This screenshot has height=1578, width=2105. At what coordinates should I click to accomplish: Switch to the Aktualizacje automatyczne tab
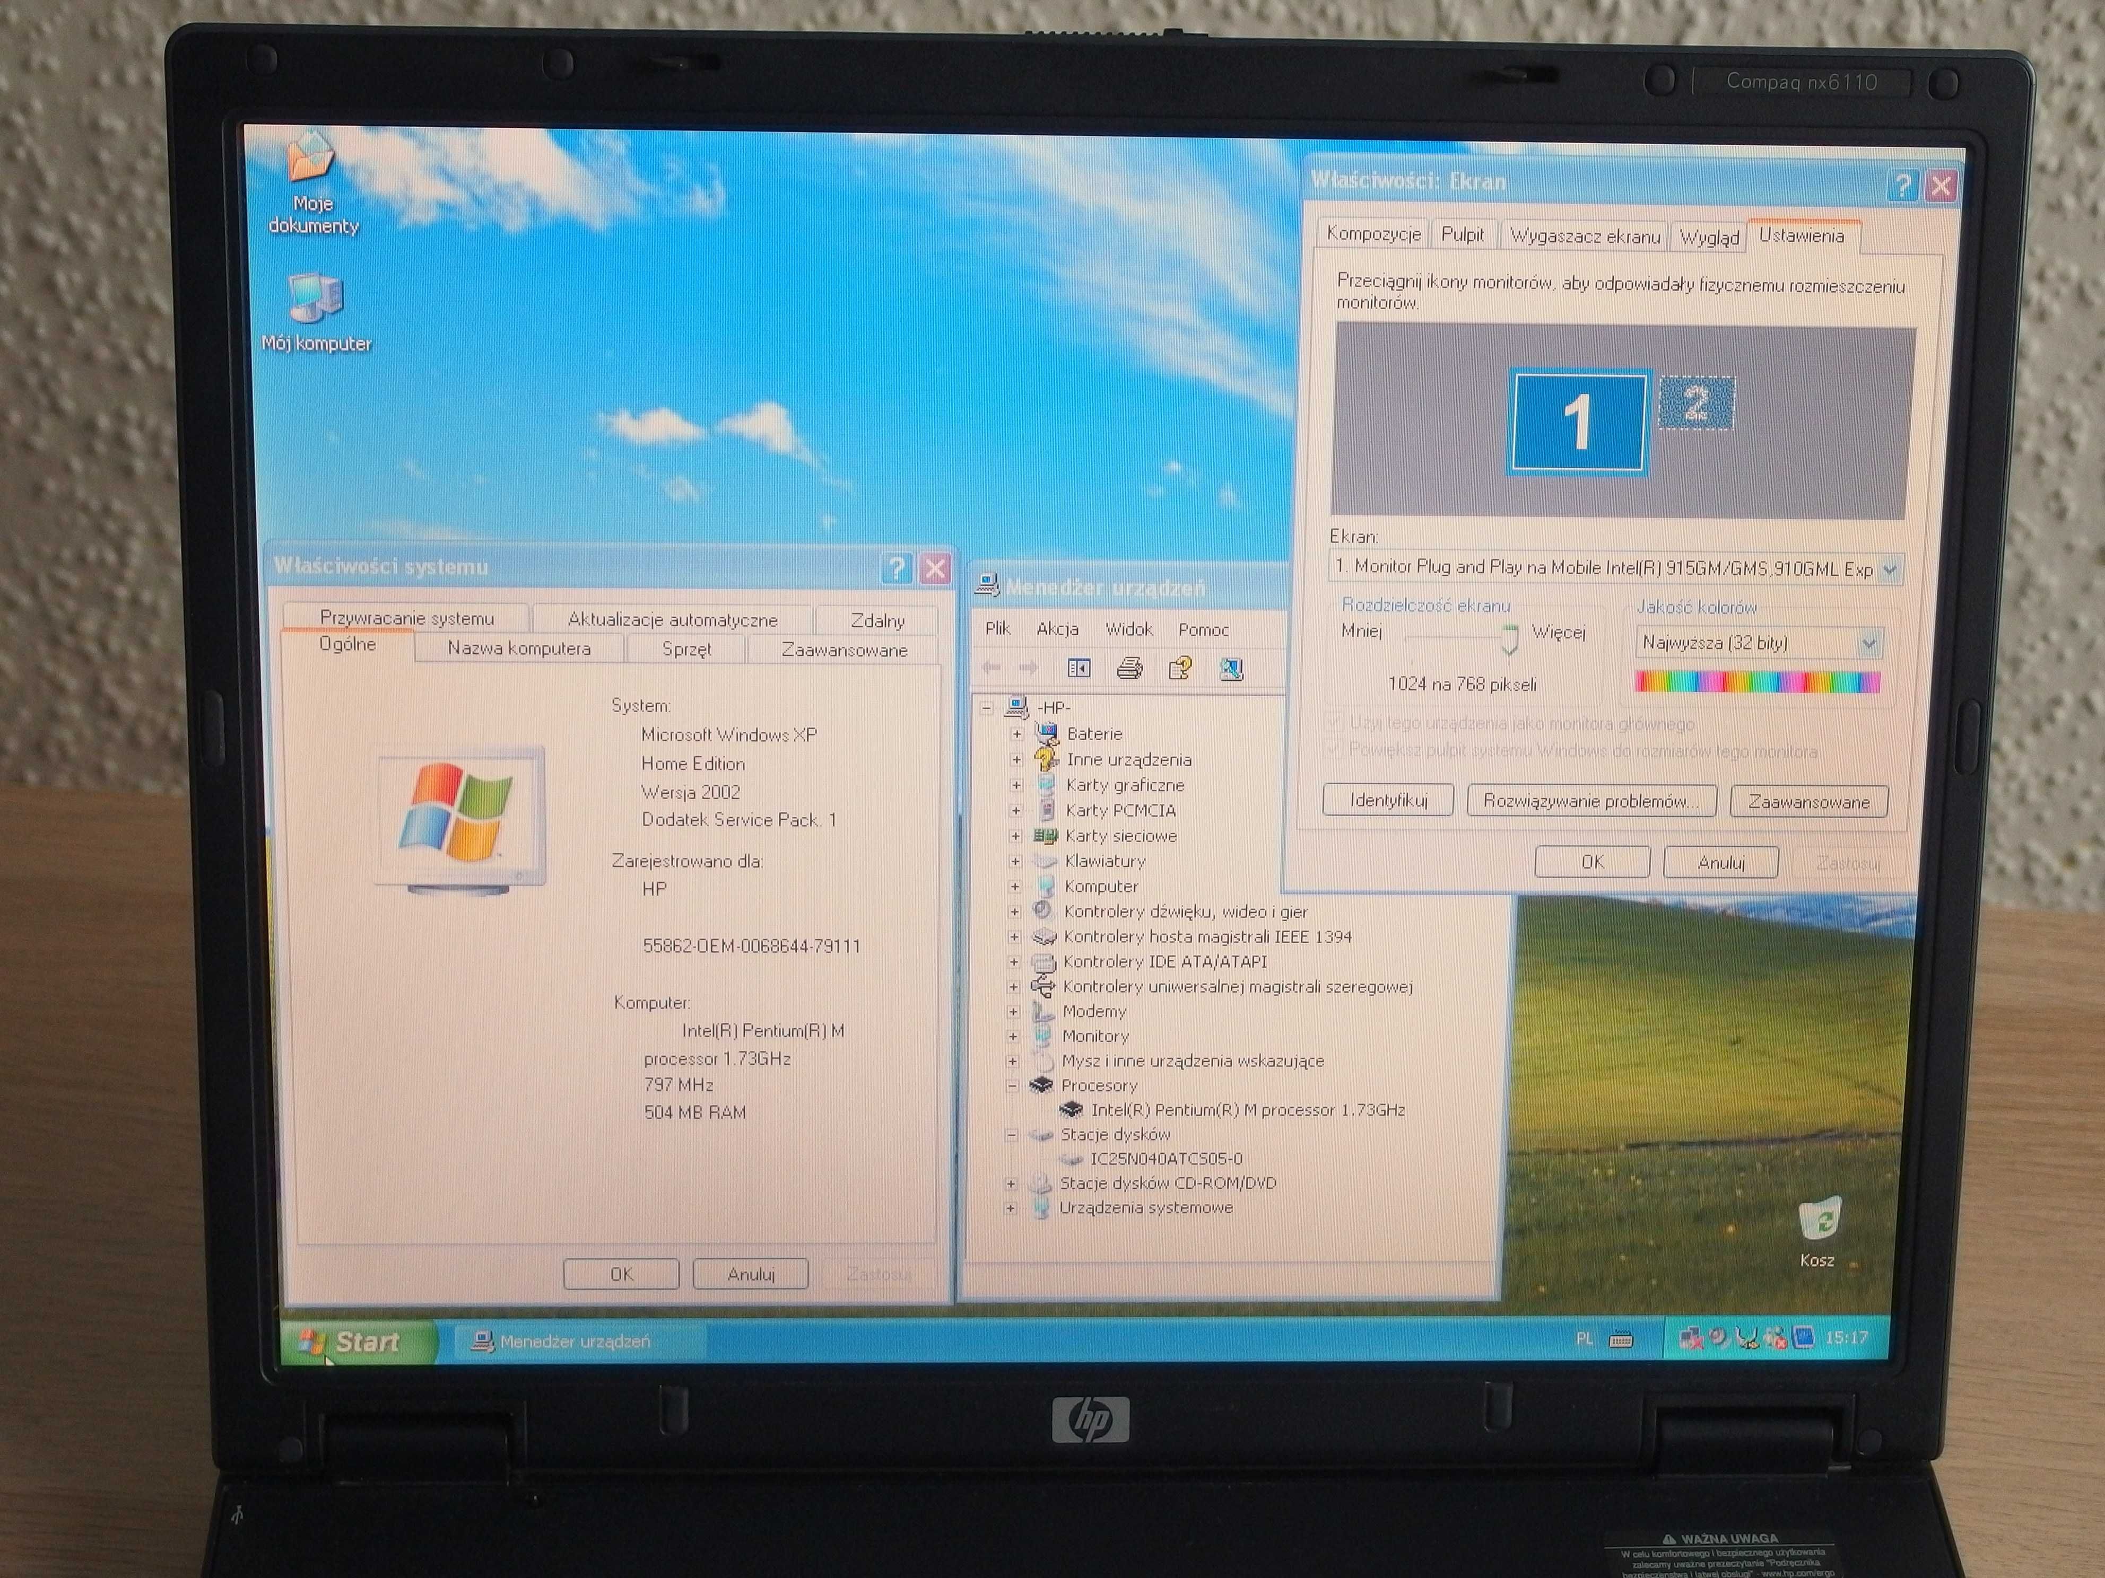[672, 619]
